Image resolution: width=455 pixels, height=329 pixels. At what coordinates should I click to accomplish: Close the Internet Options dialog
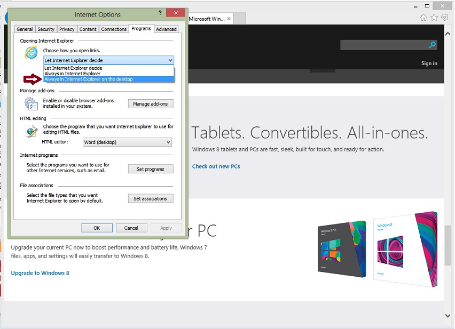pos(176,13)
